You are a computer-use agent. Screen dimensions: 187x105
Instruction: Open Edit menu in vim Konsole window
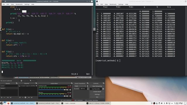coord(8,4)
